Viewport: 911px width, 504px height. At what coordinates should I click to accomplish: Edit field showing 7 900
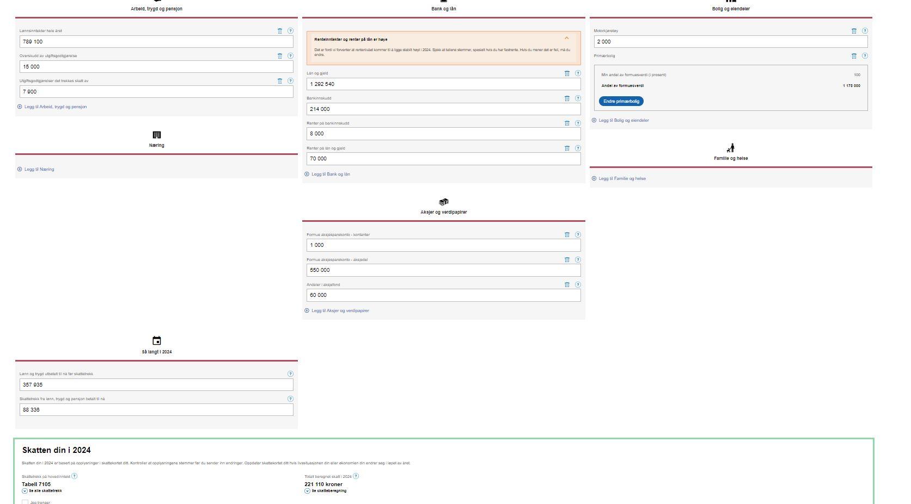[156, 92]
